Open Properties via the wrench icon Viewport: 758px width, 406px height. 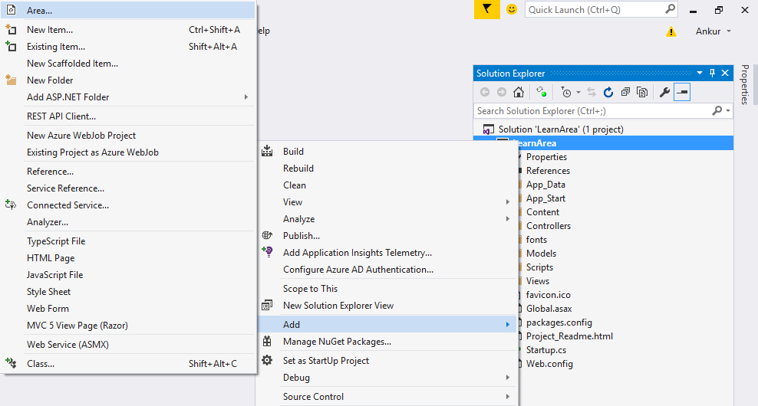(664, 92)
